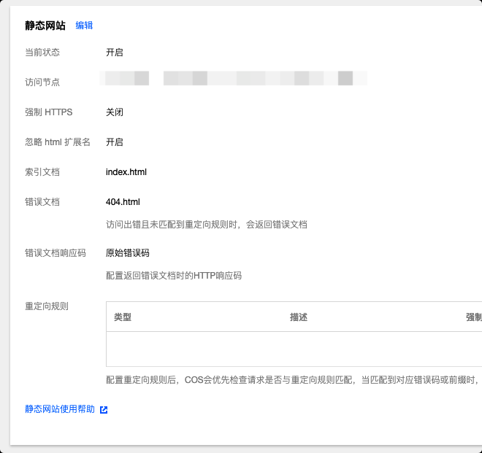Click the blurred 访问节点 address
This screenshot has width=482, height=453.
(x=234, y=78)
